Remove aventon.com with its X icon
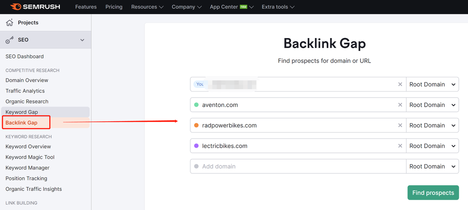This screenshot has width=468, height=210. point(400,105)
